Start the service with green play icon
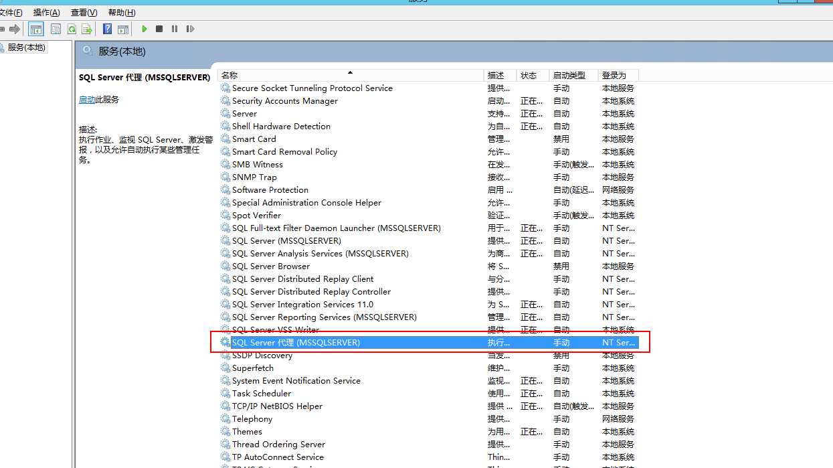The height and width of the screenshot is (468, 833). (144, 29)
